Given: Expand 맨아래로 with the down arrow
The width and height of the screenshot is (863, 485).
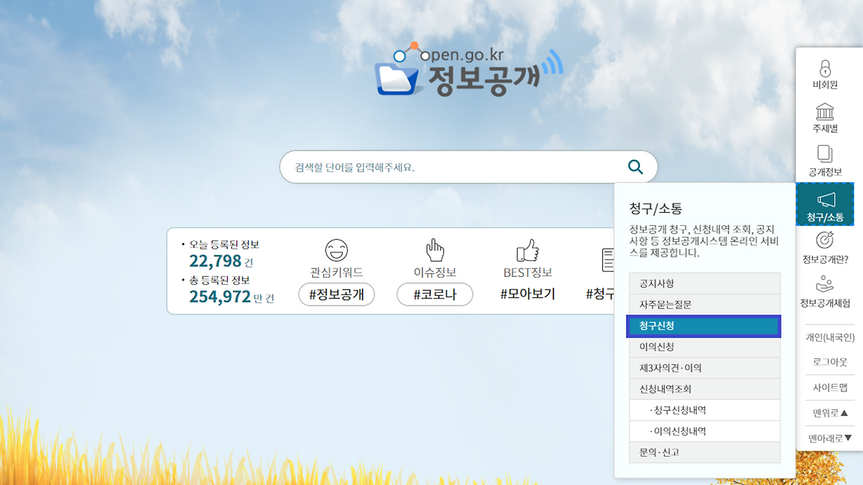Looking at the screenshot, I should pyautogui.click(x=829, y=438).
